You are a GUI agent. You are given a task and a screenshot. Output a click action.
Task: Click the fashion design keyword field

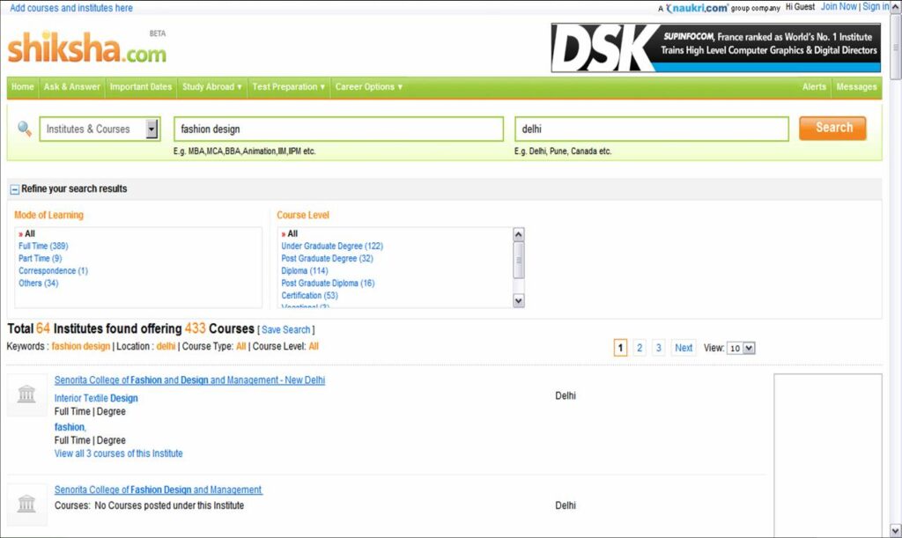(x=339, y=129)
